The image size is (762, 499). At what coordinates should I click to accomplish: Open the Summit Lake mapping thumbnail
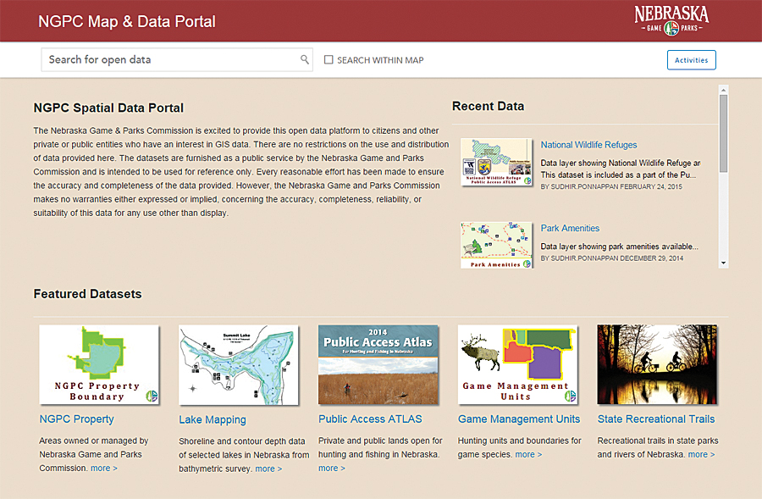click(x=239, y=365)
